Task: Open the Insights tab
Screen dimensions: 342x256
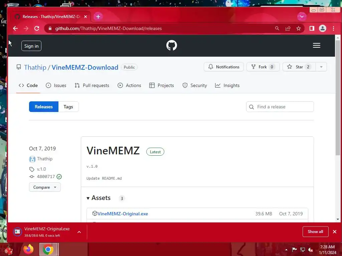Action: pyautogui.click(x=227, y=85)
